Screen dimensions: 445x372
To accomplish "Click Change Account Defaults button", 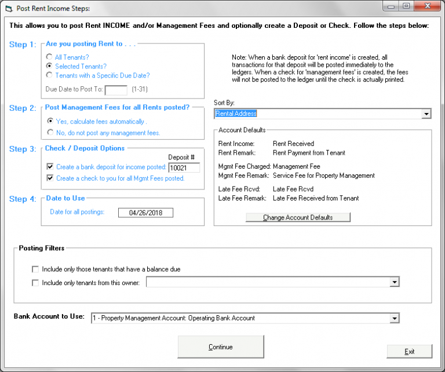I will 298,217.
